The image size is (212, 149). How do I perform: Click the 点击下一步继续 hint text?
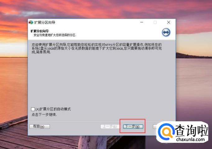click(x=44, y=115)
